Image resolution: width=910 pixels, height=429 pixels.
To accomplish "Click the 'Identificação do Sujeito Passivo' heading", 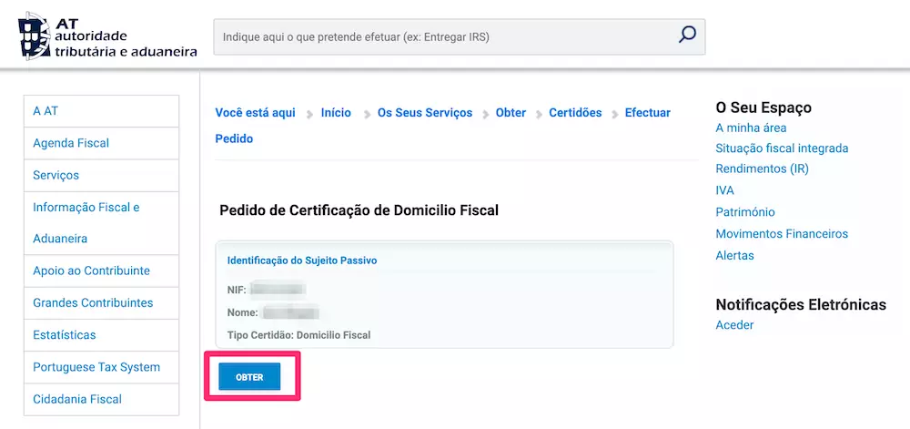I will (302, 260).
